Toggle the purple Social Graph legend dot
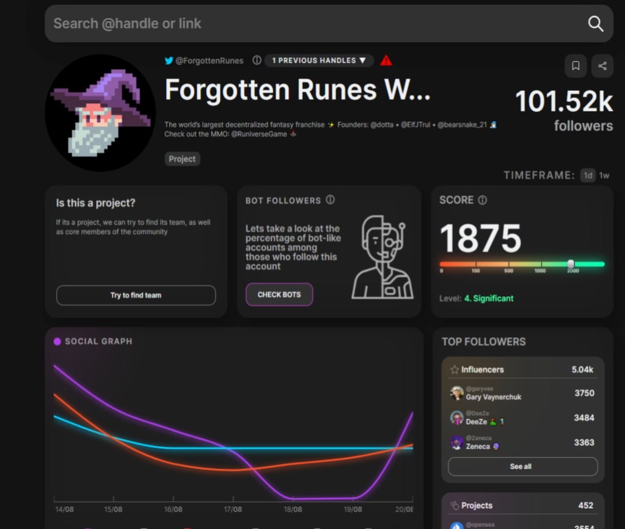Viewport: 625px width, 529px height. tap(57, 342)
